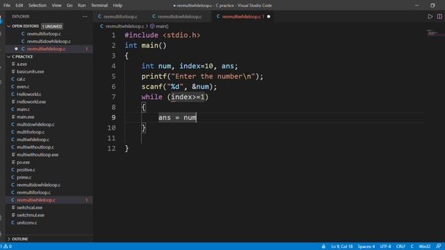Switch to revmultidowhileloop.c editor tab
445x250 pixels.
coord(179,17)
